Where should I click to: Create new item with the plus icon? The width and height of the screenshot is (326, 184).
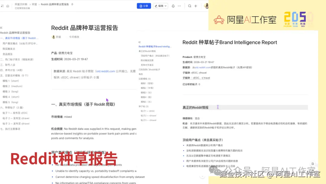196,6
